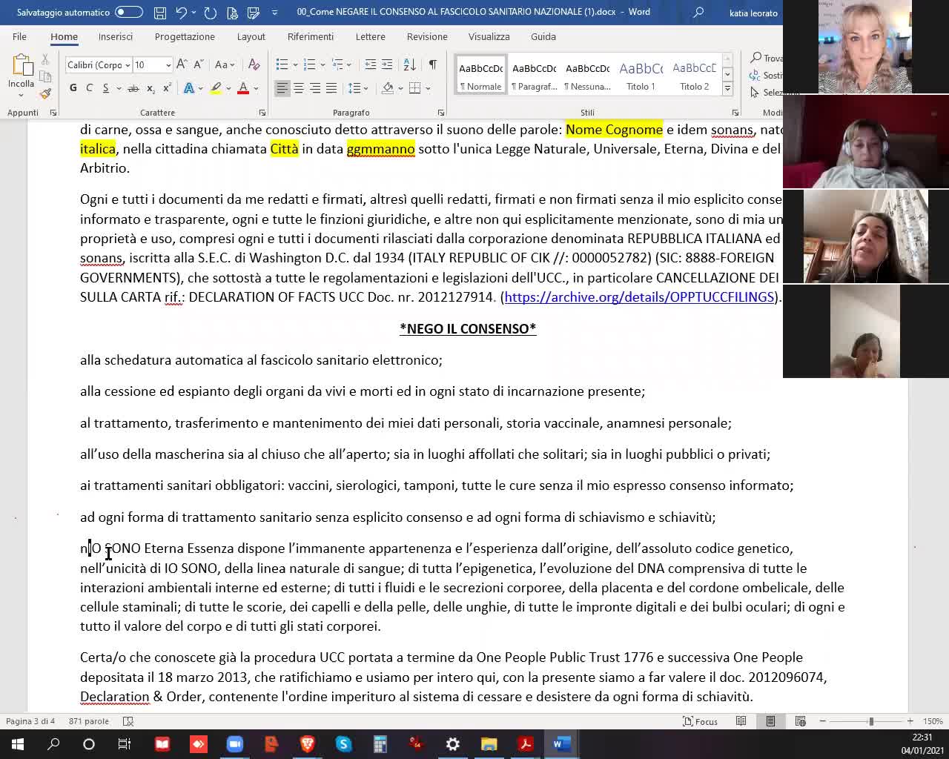Click the Focus mode button
Screen dimensions: 949x759
coord(700,721)
